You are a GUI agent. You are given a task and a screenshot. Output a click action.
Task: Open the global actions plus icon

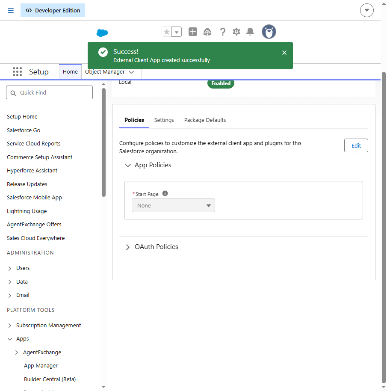pyautogui.click(x=192, y=32)
